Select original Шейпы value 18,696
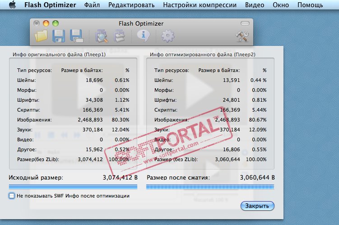Image resolution: width=339 pixels, height=225 pixels. [94, 80]
